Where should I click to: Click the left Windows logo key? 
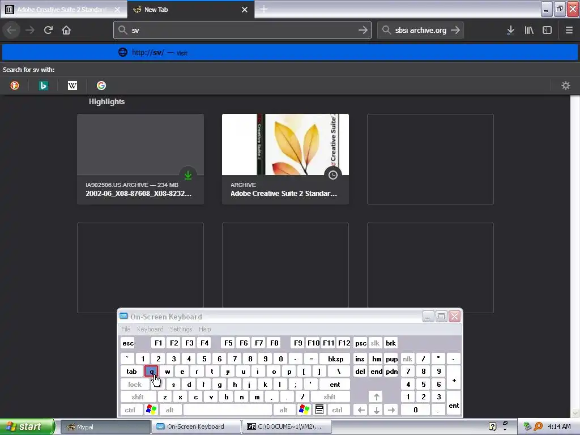151,410
